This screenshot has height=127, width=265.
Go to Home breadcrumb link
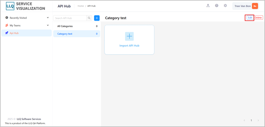[x=81, y=6]
